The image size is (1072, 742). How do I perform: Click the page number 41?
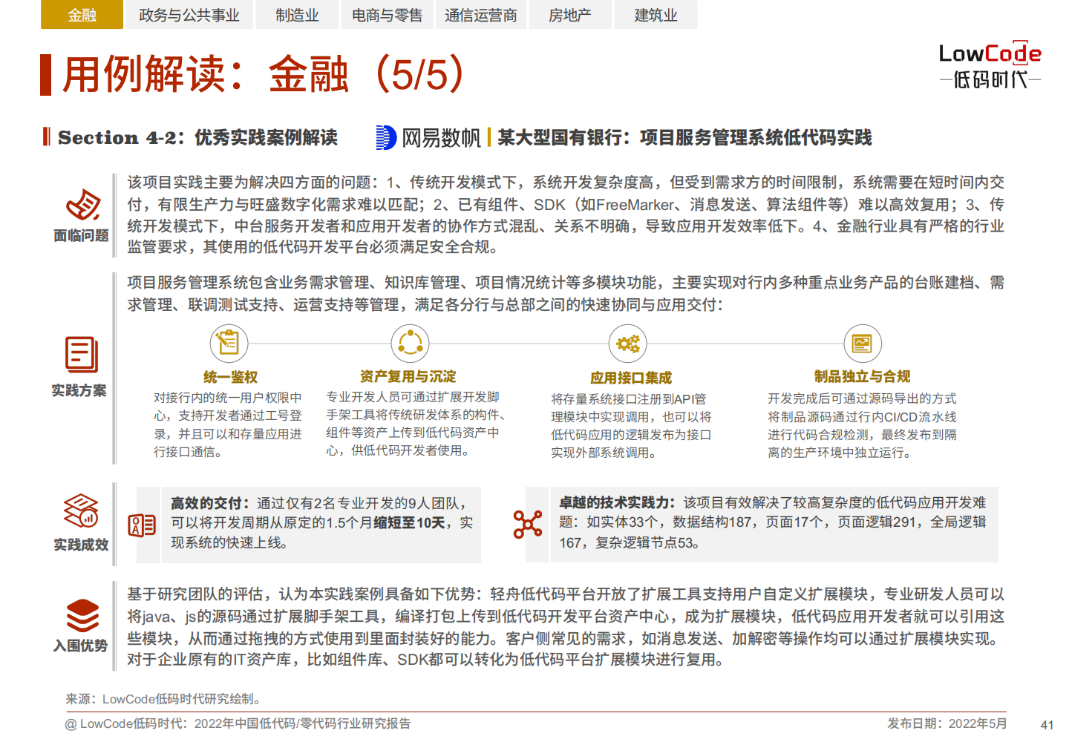point(1048,725)
